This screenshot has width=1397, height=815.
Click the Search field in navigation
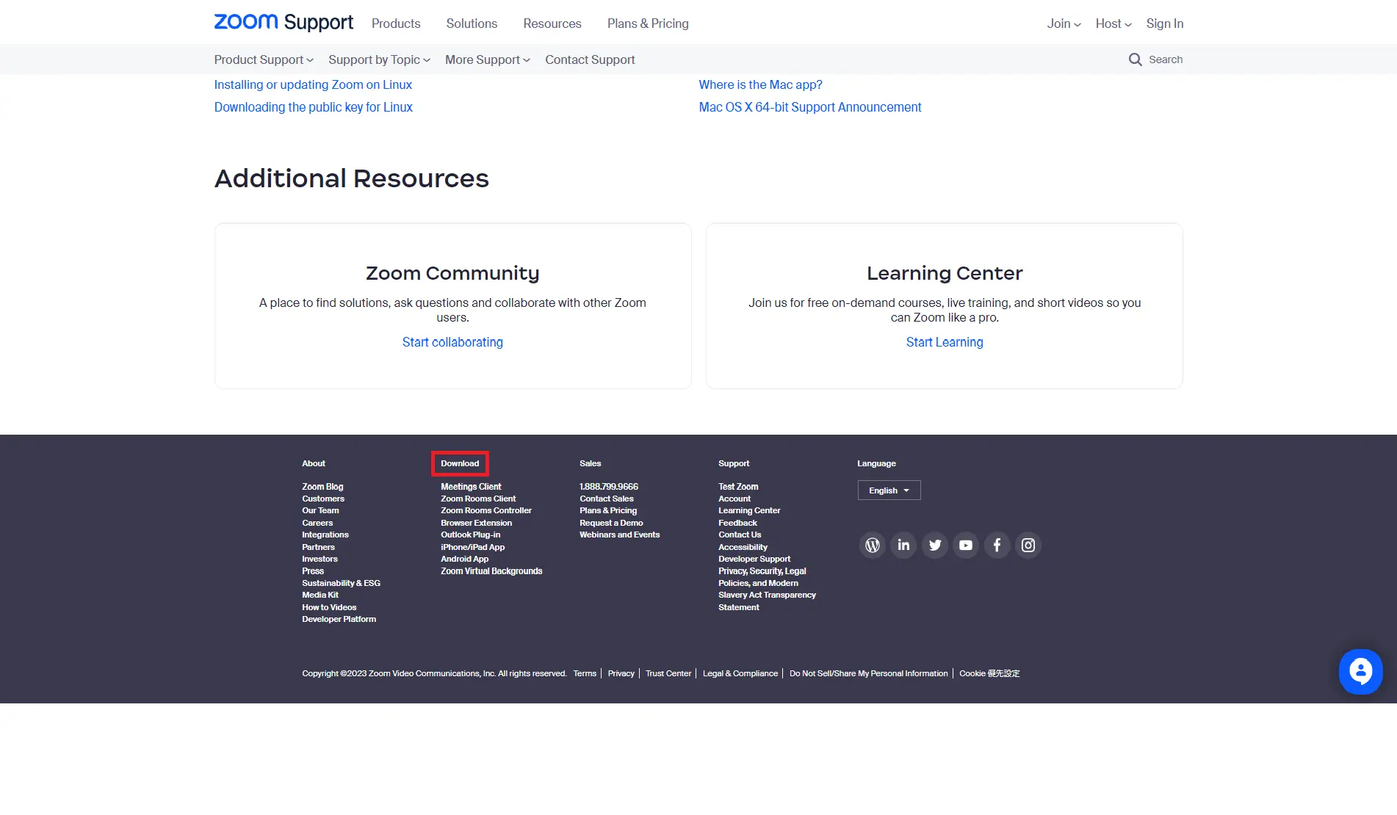(x=1165, y=59)
